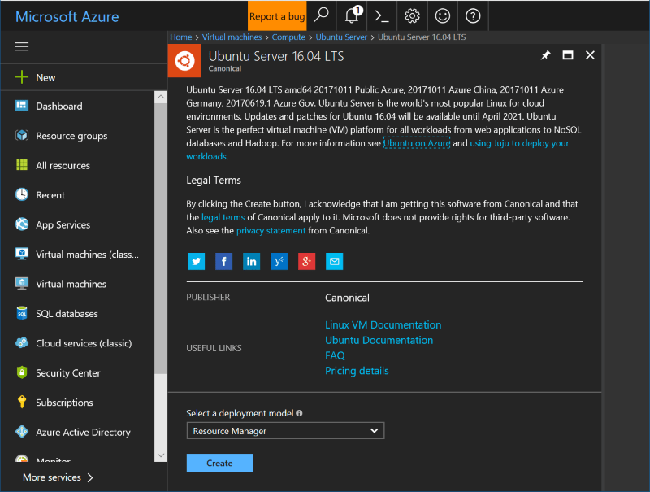The image size is (650, 492).
Task: Click the search magnifier icon
Action: pyautogui.click(x=321, y=16)
